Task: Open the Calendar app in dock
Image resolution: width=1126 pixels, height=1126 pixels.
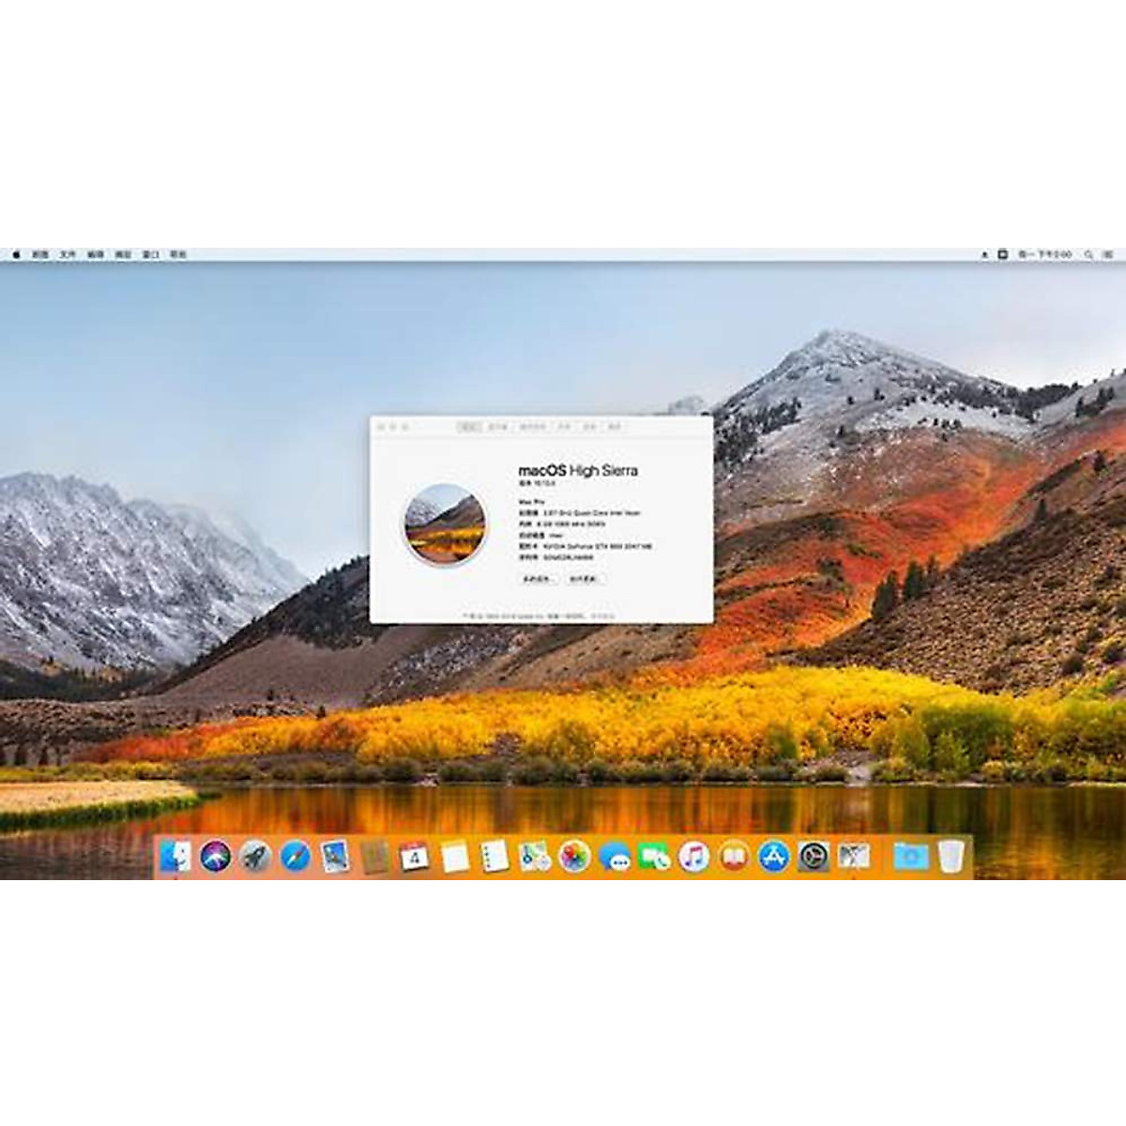Action: (x=414, y=856)
